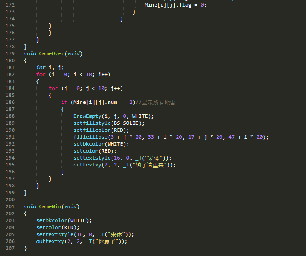Click 'Mine[i][j].num' on line 186
The width and height of the screenshot is (306, 256).
(95, 102)
